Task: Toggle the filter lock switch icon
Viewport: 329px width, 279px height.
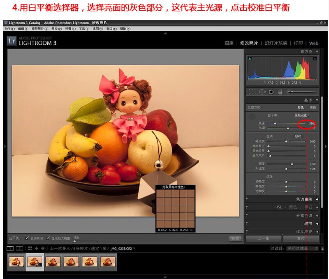Action: click(x=322, y=249)
